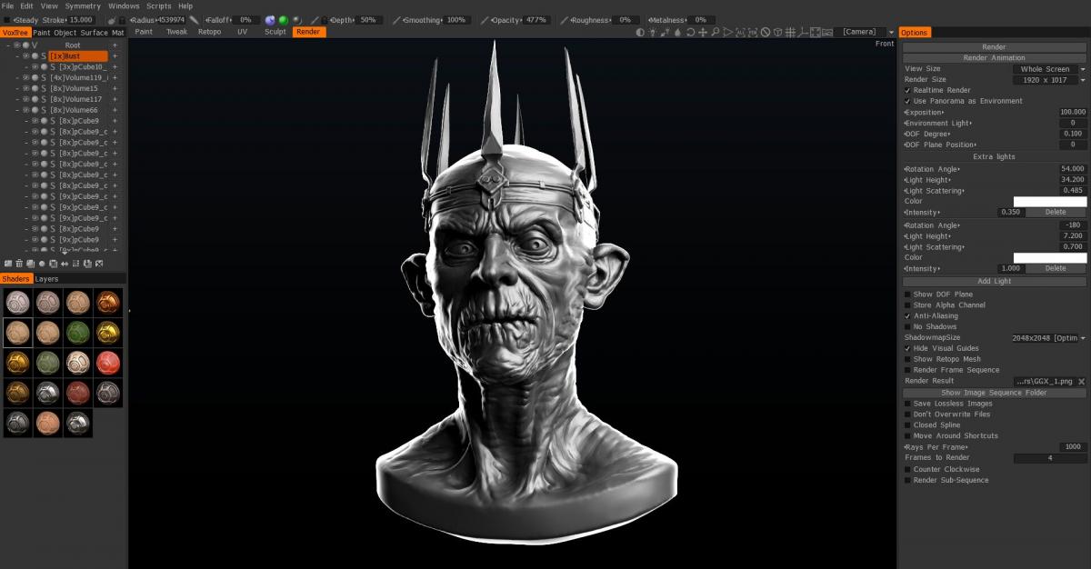Viewport: 1091px width, 569px height.
Task: Click the magnifier zoom icon in viewport toolbar
Action: click(x=716, y=32)
